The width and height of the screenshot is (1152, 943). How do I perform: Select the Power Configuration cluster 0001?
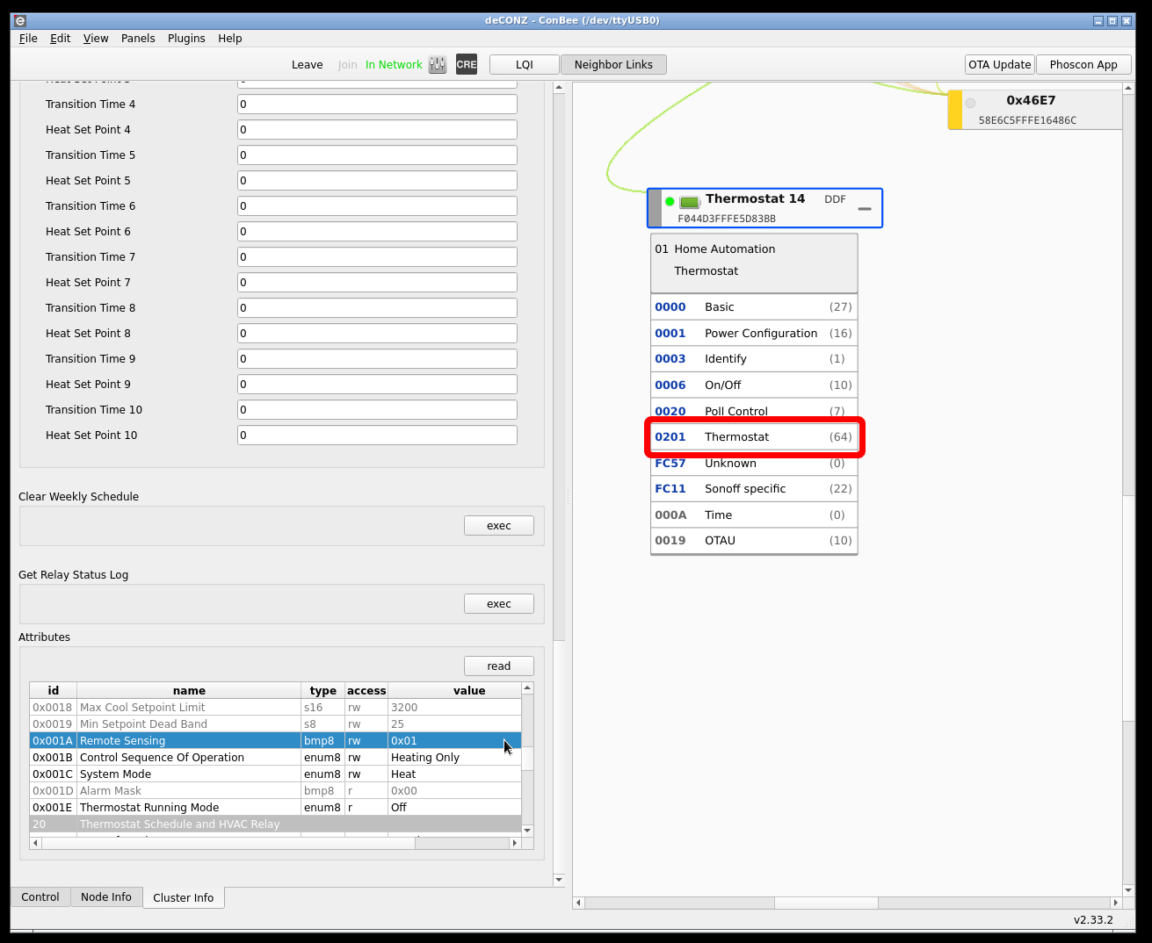coord(754,333)
